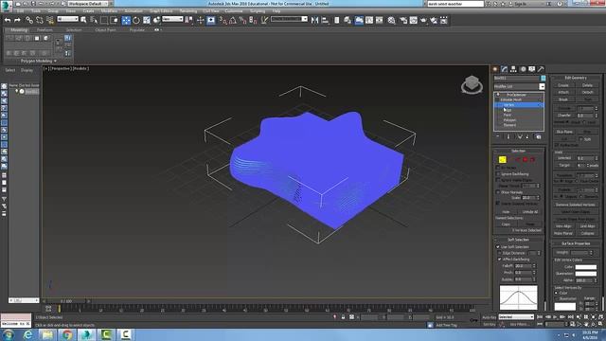This screenshot has width=606, height=341.
Task: Select Color radio under Select Vertices By
Action: point(557,293)
